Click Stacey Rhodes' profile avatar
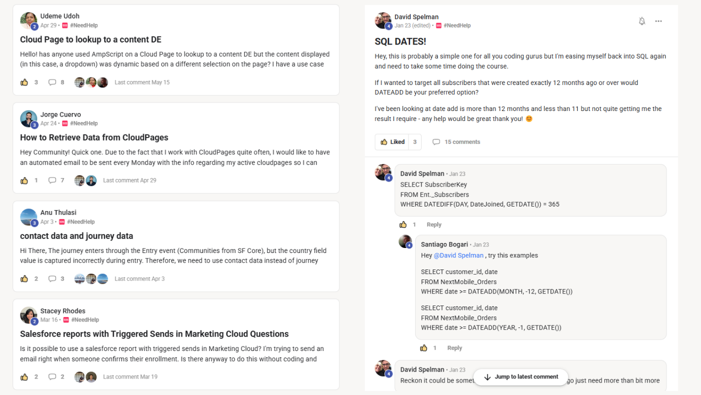The image size is (701, 395). coord(29,315)
